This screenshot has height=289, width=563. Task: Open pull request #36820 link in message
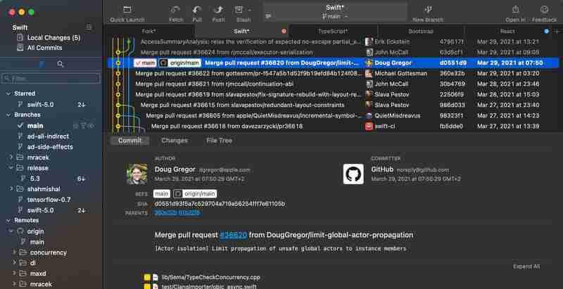pyautogui.click(x=234, y=236)
